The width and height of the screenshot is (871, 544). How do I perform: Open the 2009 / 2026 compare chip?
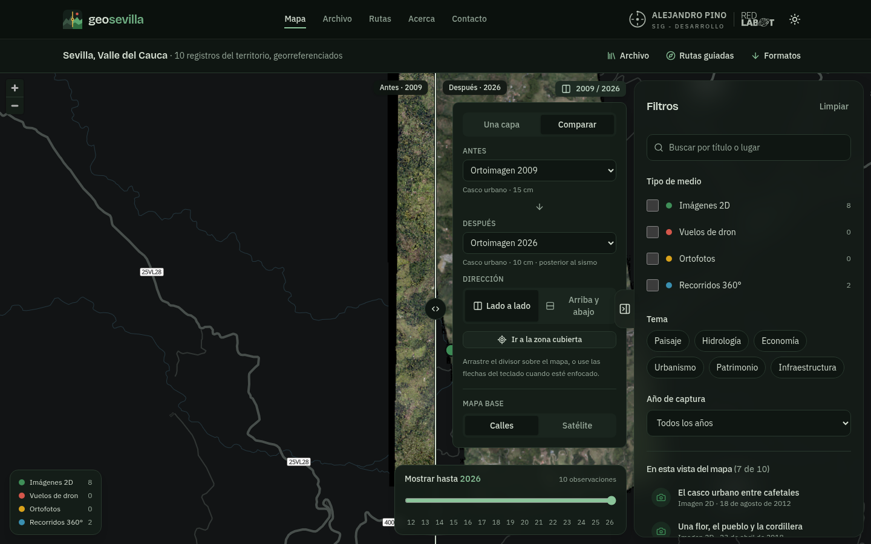point(590,88)
